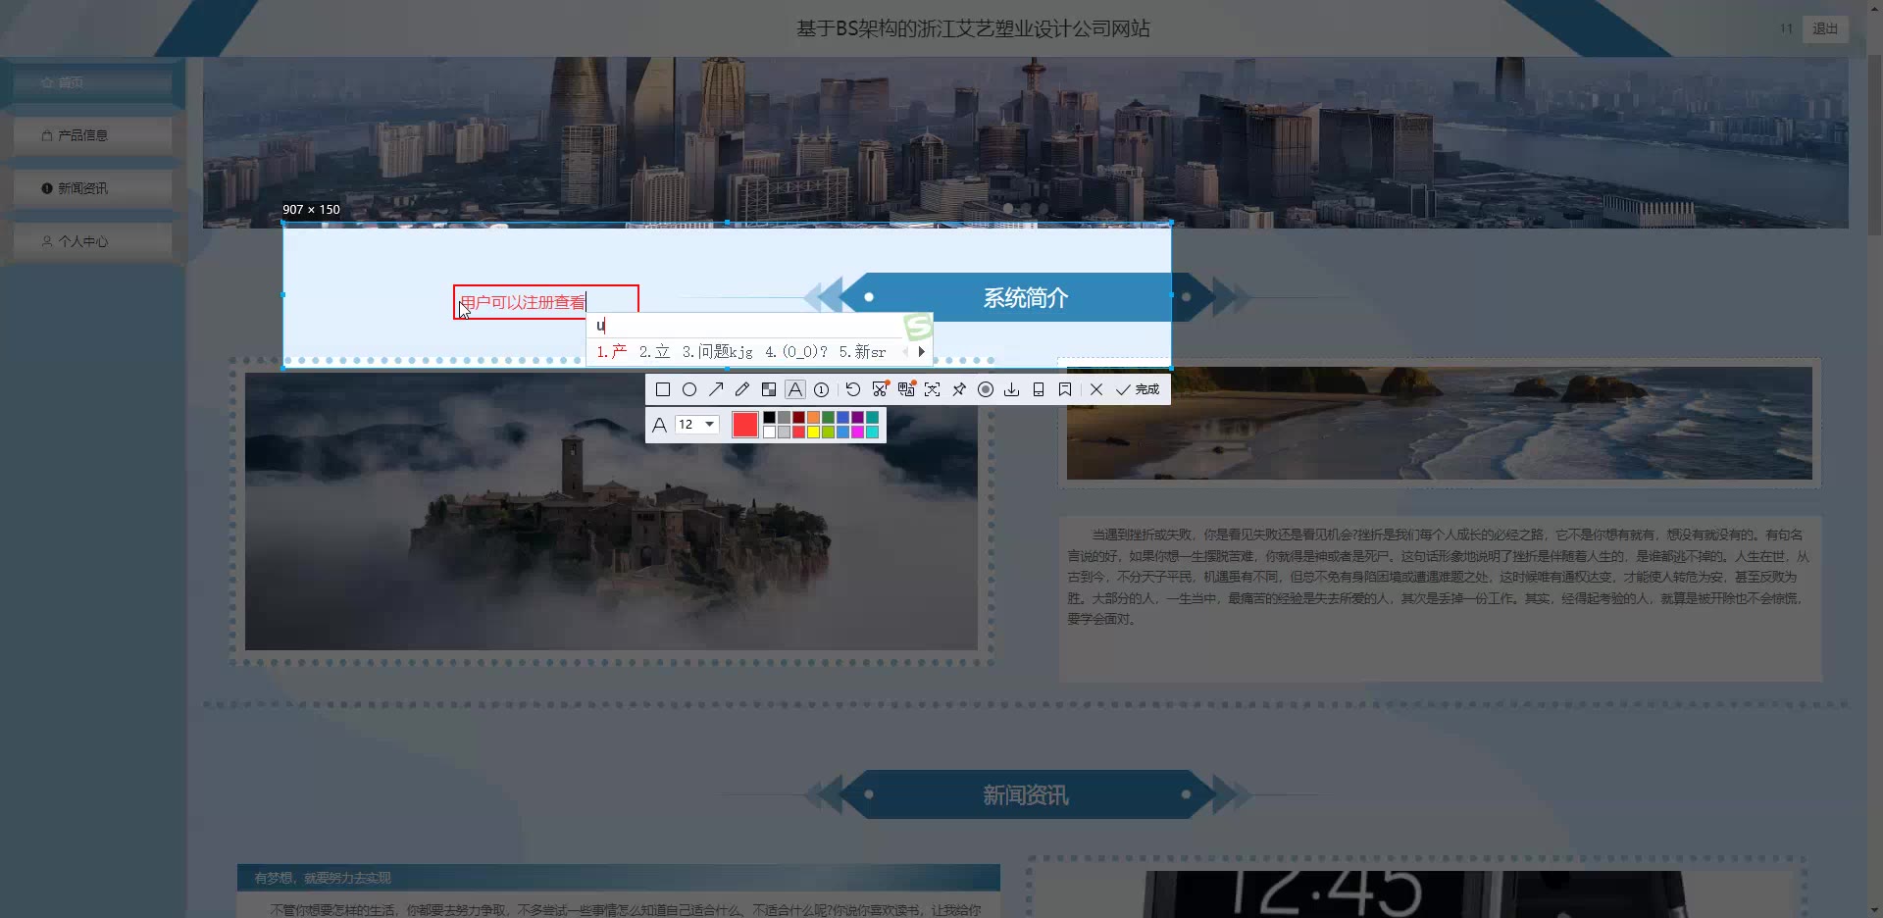Pick the yellow color swatch

pos(813,433)
